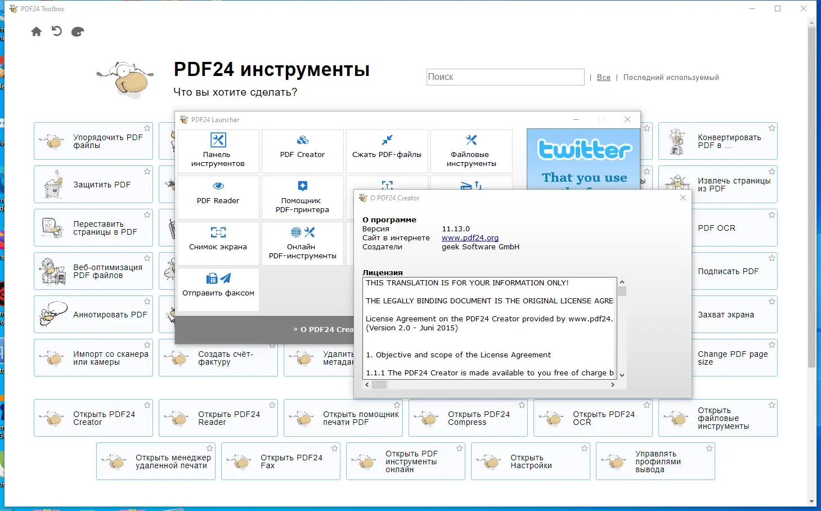Image resolution: width=821 pixels, height=511 pixels.
Task: Open Открыть менеджер удаленной печати card
Action: (x=156, y=461)
